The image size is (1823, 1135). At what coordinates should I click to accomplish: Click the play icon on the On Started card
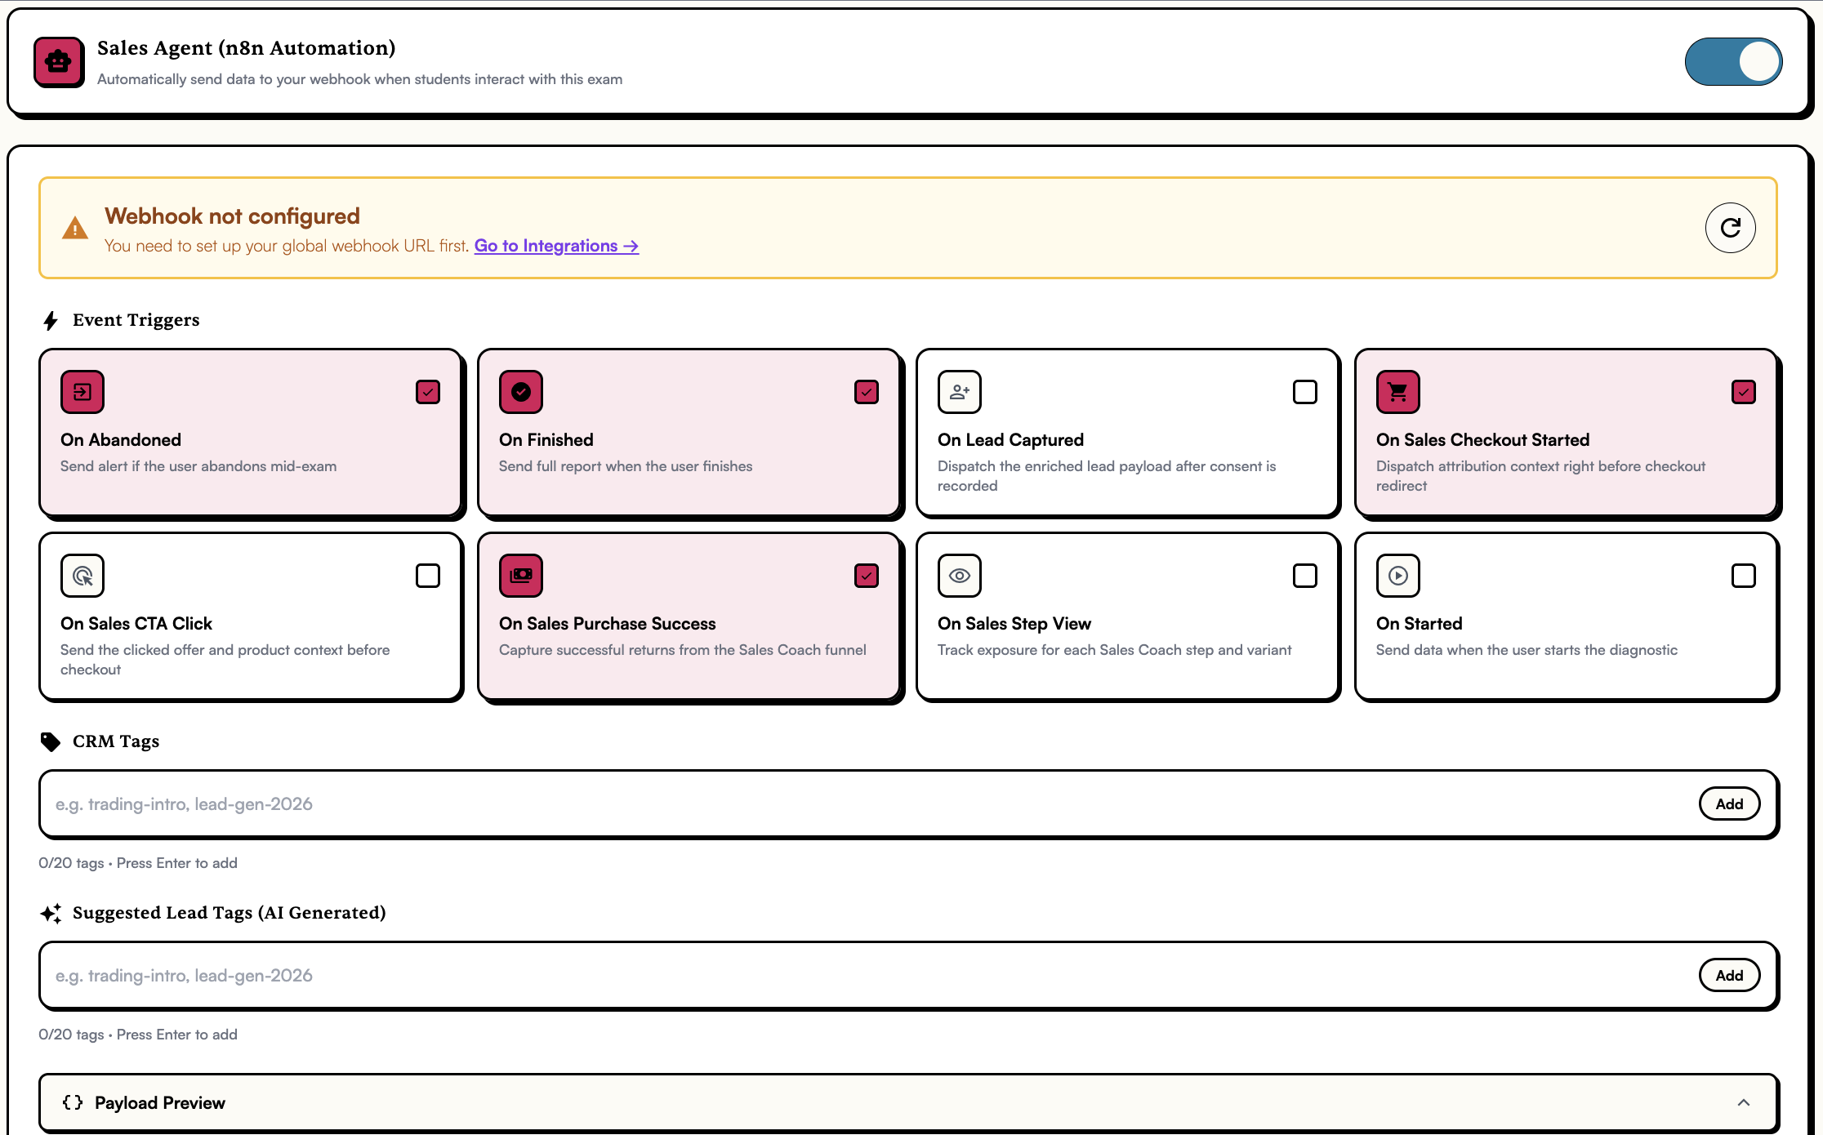coord(1397,576)
